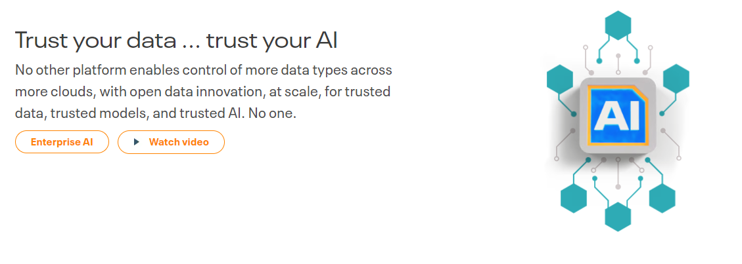This screenshot has height=264, width=742.
Task: Click the heading "Trust your data ... trust your AI"
Action: (x=176, y=40)
